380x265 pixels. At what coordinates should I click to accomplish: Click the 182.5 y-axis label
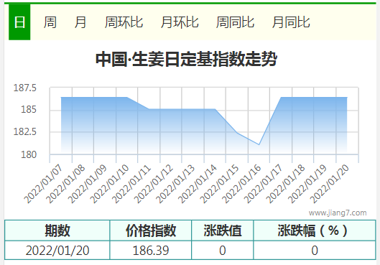coord(24,131)
